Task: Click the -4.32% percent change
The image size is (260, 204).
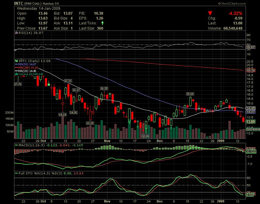Action: (x=236, y=13)
